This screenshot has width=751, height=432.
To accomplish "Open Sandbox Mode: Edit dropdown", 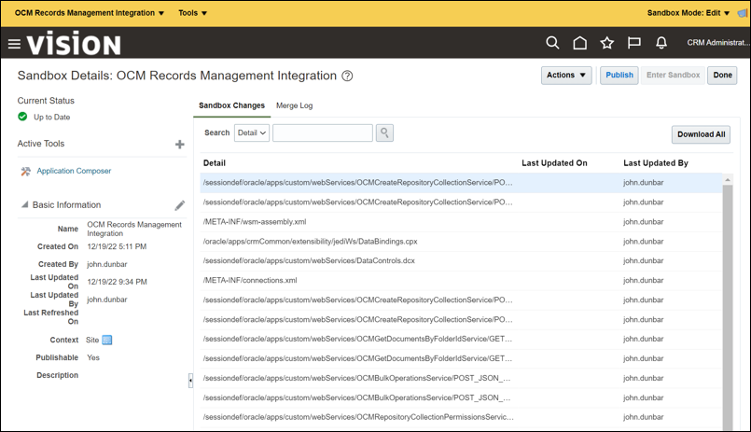I will pyautogui.click(x=688, y=13).
